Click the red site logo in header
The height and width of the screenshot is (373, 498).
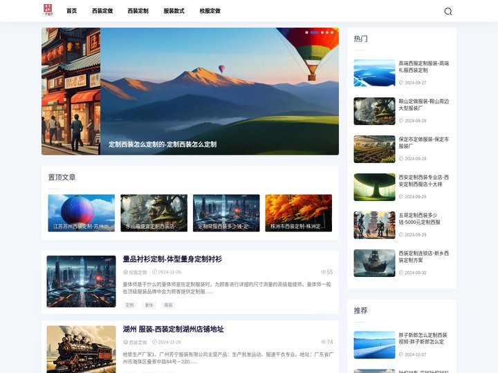pos(48,10)
